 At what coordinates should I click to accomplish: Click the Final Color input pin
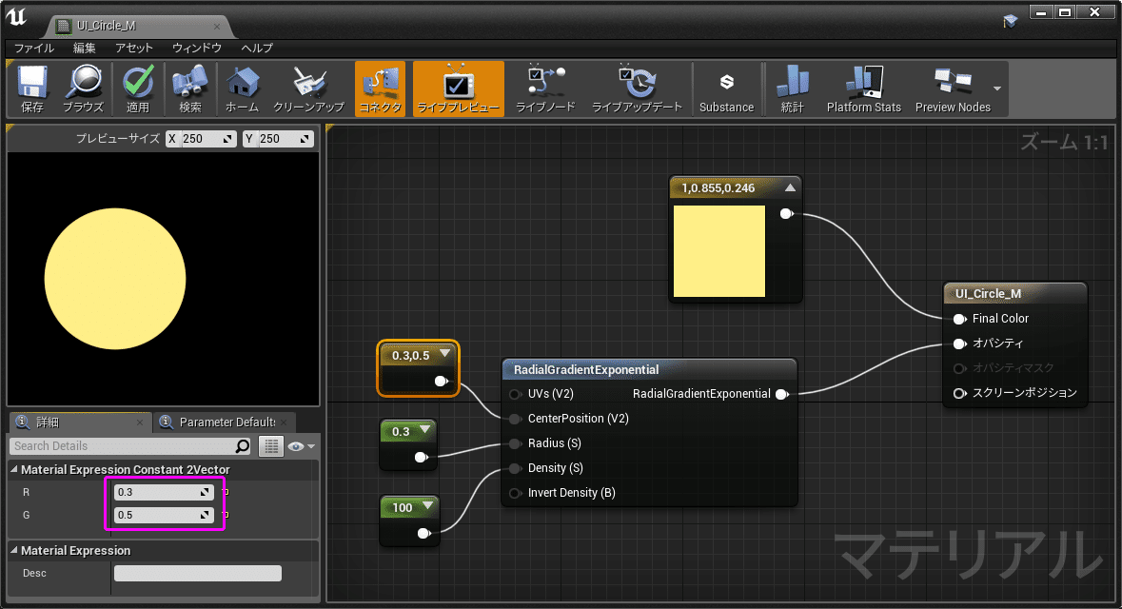tap(959, 319)
